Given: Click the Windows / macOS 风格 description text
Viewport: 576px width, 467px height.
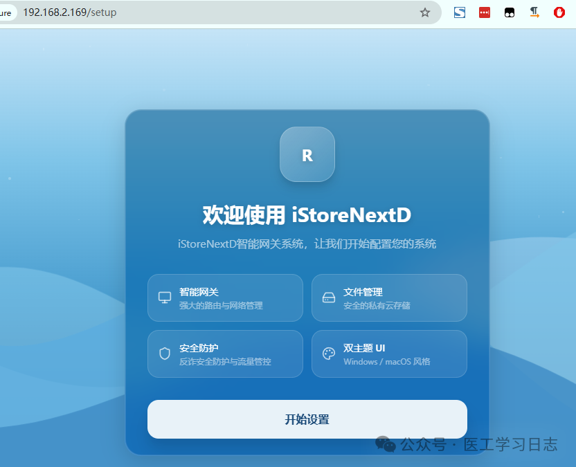Looking at the screenshot, I should [x=387, y=362].
